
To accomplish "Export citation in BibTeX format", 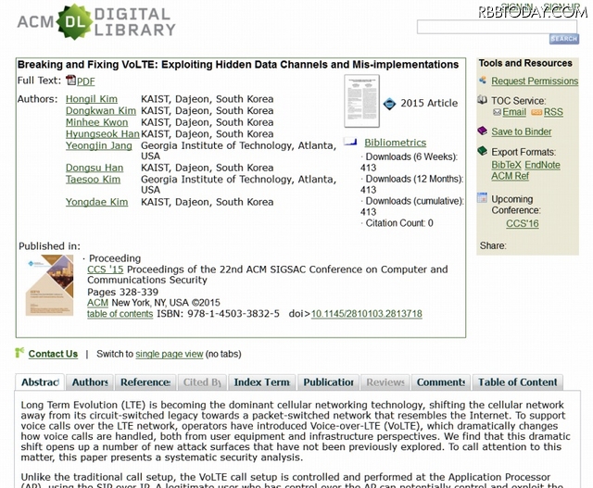I will click(507, 165).
